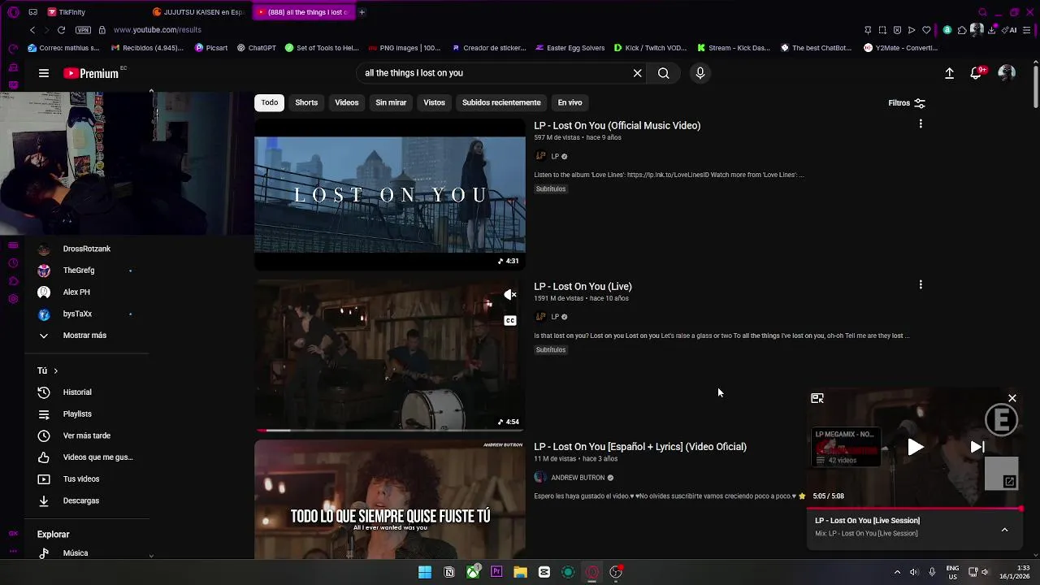This screenshot has width=1040, height=585.
Task: Open the Windows Start button
Action: [425, 572]
